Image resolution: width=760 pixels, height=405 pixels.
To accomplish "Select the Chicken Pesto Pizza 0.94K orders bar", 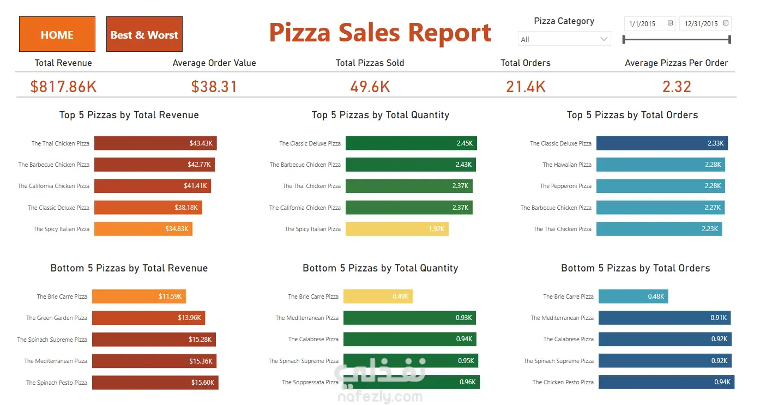I will click(x=666, y=382).
